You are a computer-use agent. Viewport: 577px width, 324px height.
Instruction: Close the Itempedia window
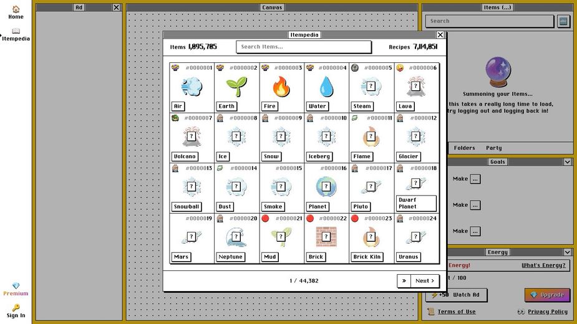[440, 35]
